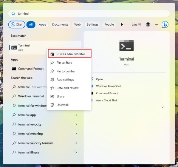Click Azure Cloud Shell in preview pane

pyautogui.click(x=107, y=100)
